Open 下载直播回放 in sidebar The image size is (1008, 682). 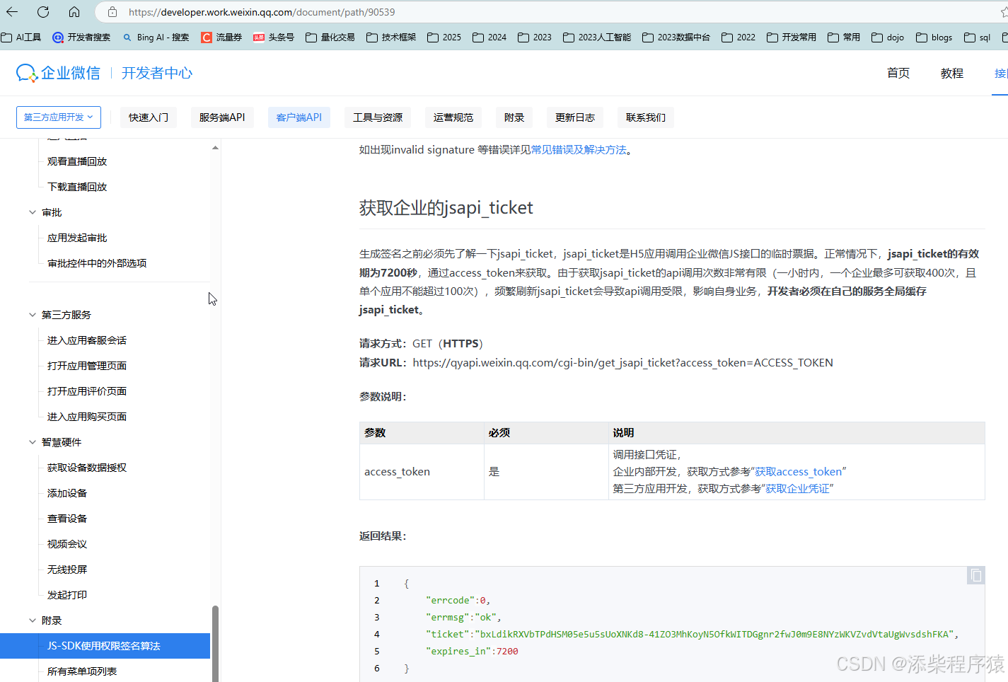(77, 187)
